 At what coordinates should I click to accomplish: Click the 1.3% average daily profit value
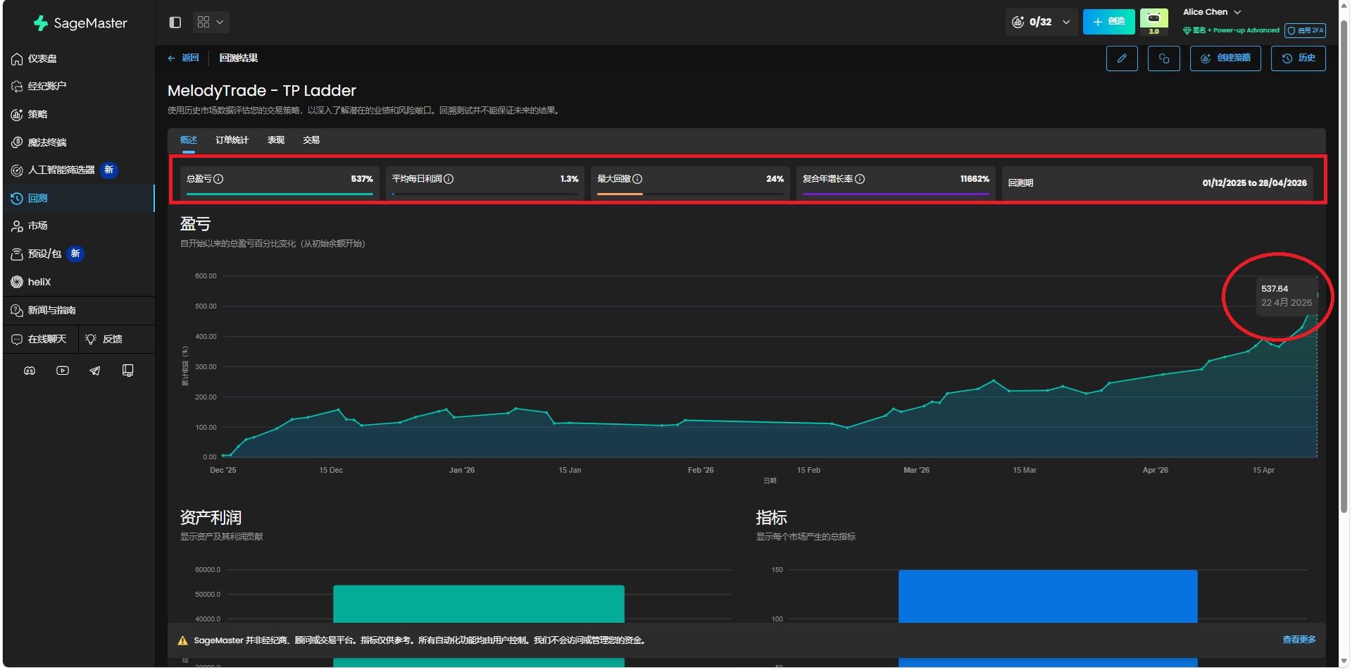coord(569,179)
